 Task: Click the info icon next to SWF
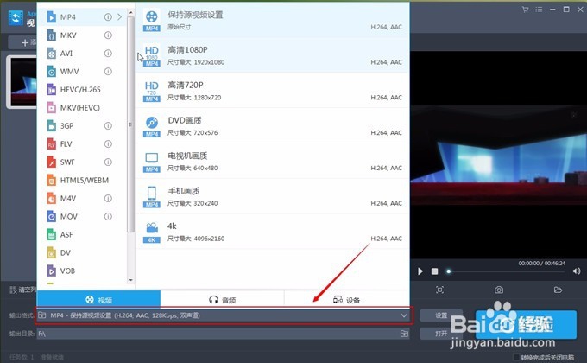(x=108, y=162)
